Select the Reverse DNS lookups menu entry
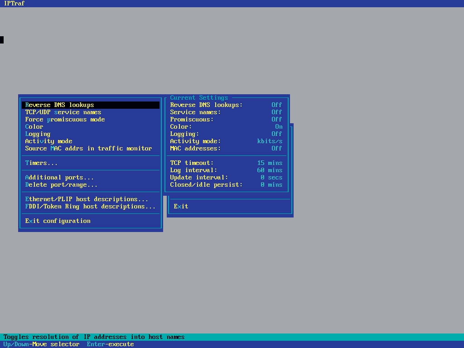Screen dimensions: 464x348 coord(91,105)
